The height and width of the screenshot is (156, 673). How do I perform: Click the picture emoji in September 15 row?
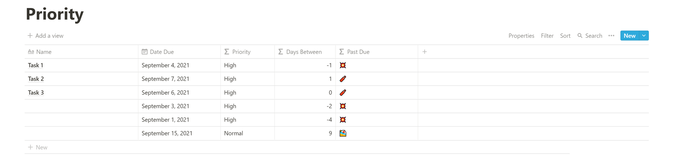click(x=343, y=133)
